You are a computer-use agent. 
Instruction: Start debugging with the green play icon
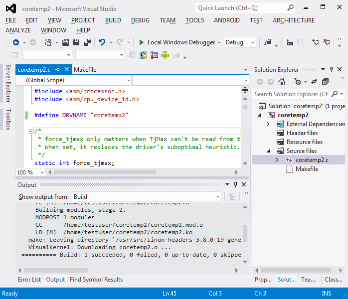[141, 42]
